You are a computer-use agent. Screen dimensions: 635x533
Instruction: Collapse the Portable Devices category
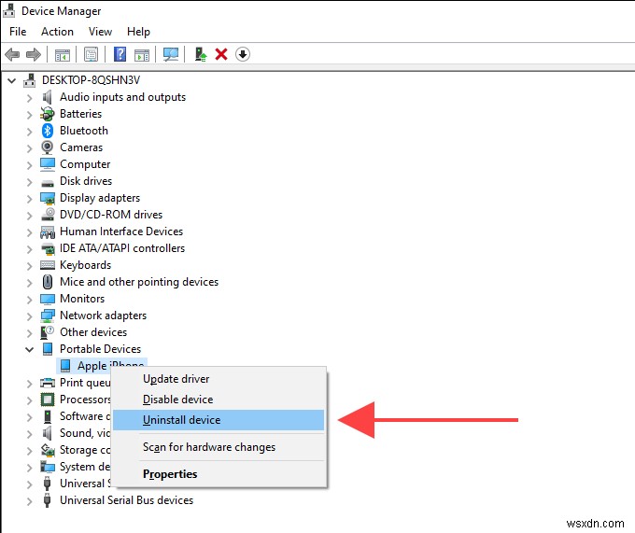coord(29,349)
